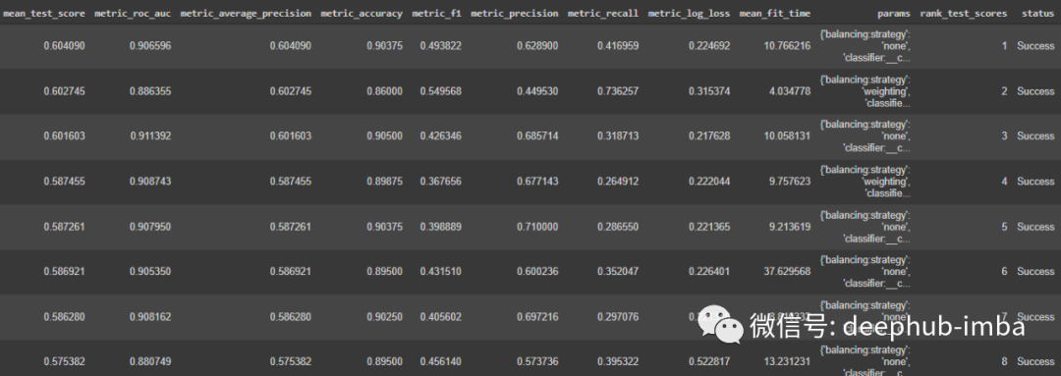Click roc_auc value 0.905350
The height and width of the screenshot is (376, 1061).
(x=150, y=271)
